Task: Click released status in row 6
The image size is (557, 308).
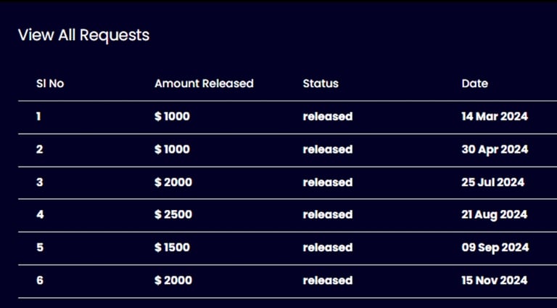Action: coord(328,280)
